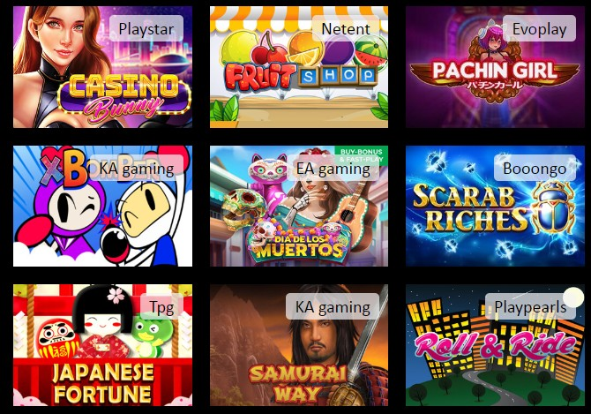This screenshot has width=591, height=414.
Task: Click the Booongo provider tag
Action: 535,169
